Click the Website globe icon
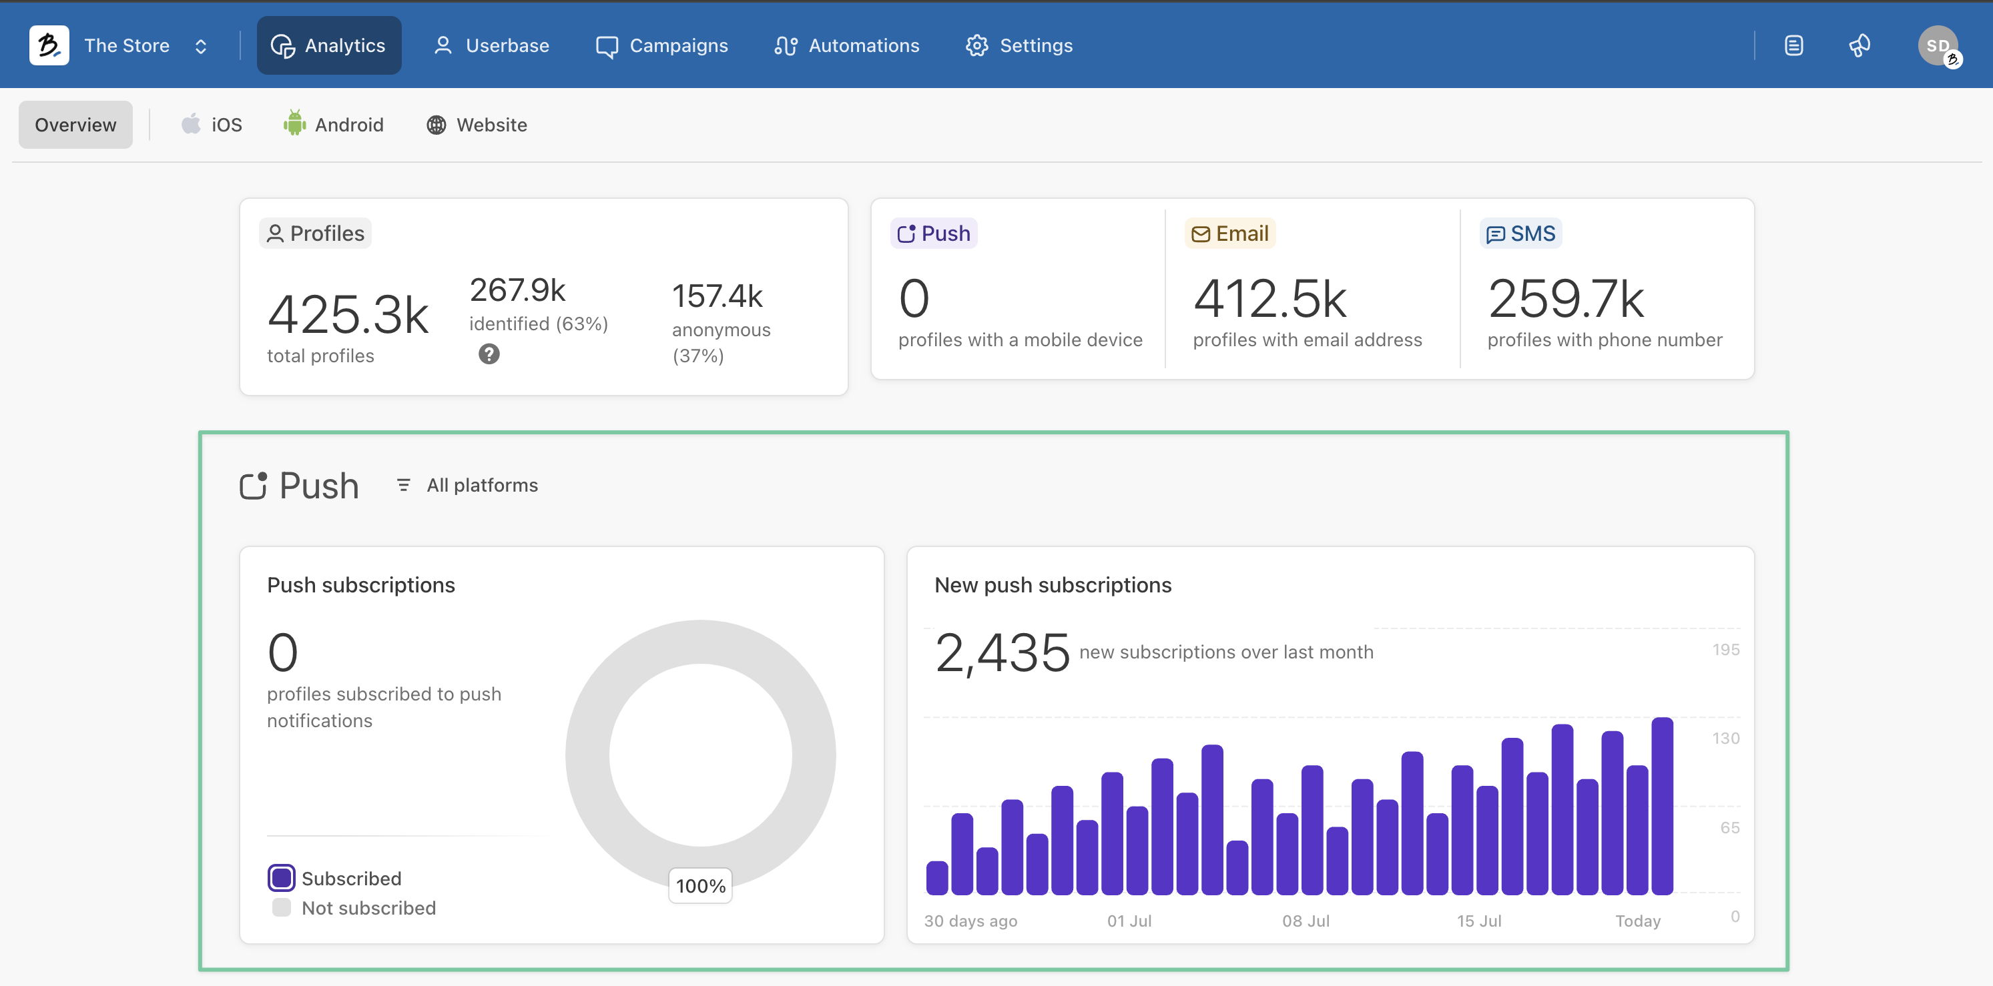This screenshot has width=1993, height=986. click(436, 125)
